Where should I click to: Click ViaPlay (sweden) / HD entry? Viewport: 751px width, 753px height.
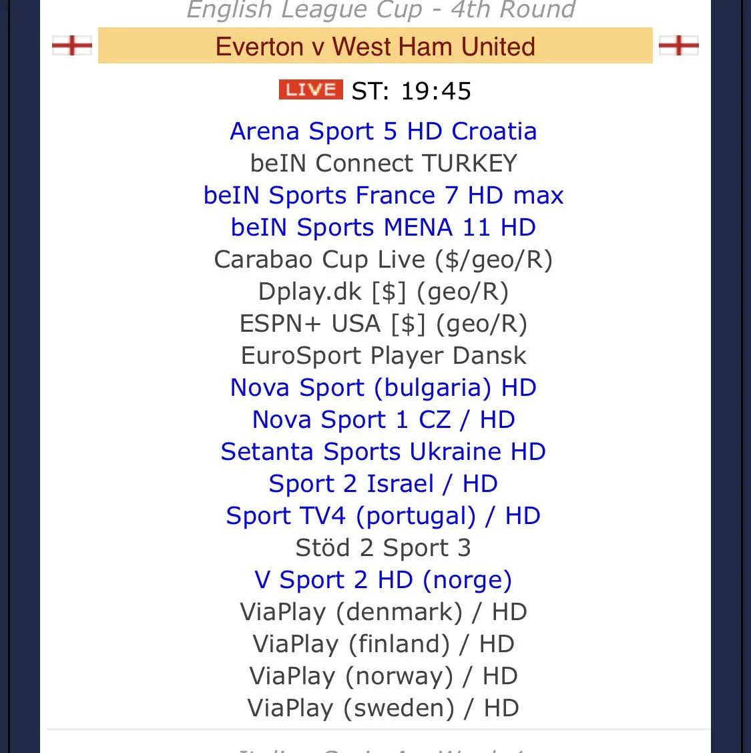(x=383, y=708)
